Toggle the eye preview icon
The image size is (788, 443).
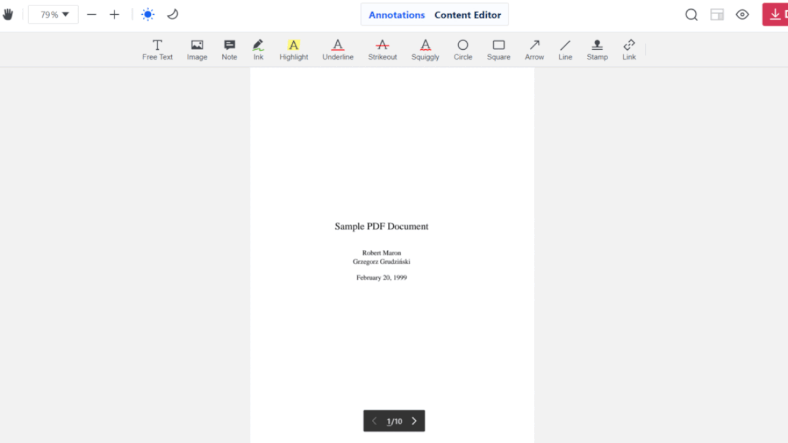coord(742,15)
